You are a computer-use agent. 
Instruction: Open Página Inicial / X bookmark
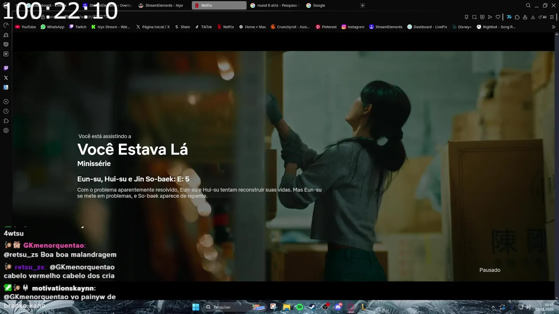point(153,27)
